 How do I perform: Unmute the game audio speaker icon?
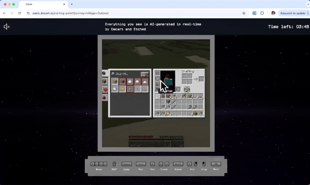tap(7, 27)
